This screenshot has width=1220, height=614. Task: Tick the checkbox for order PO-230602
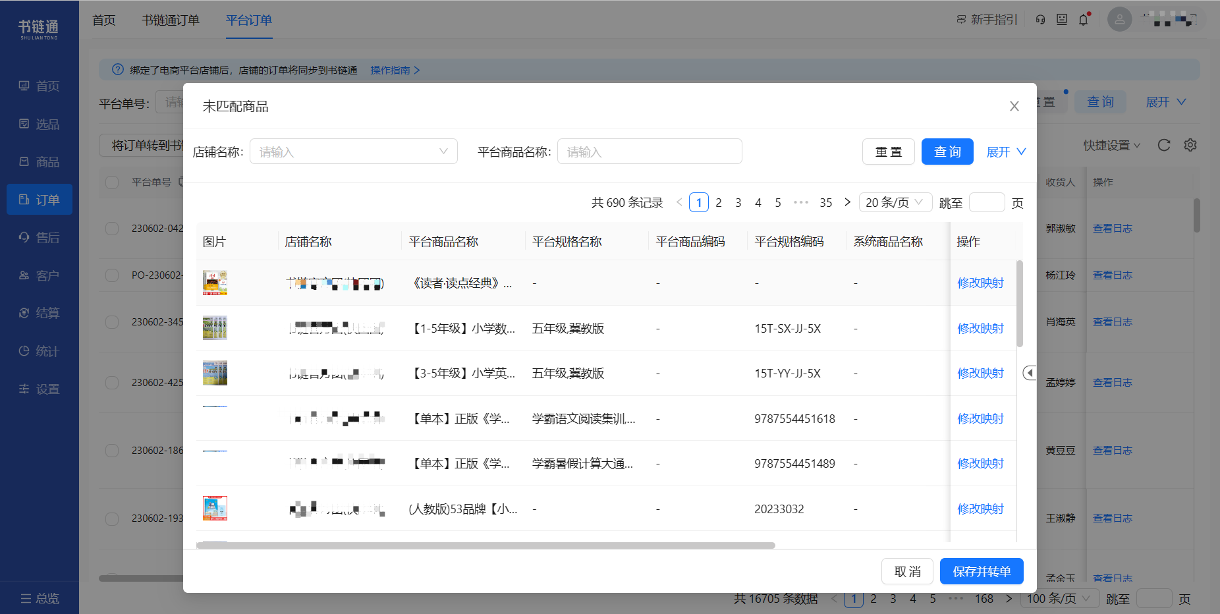coord(112,275)
